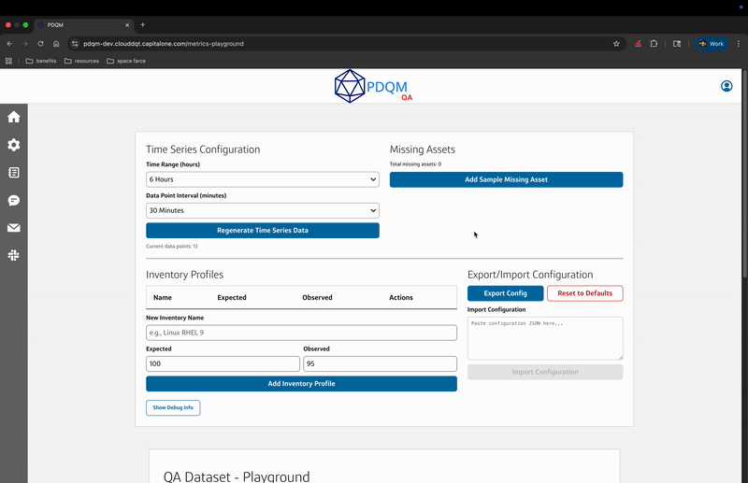Click the PDQM QA logo

(x=373, y=86)
